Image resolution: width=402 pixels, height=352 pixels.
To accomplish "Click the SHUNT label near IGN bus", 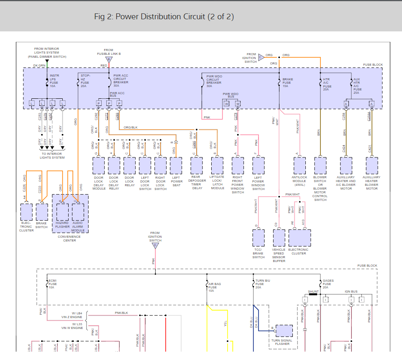I will pyautogui.click(x=313, y=291).
